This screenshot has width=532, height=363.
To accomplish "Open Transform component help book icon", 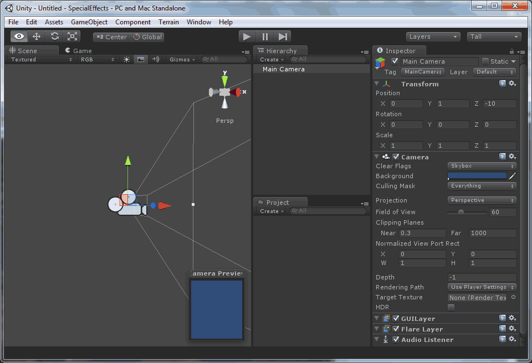I will (x=503, y=84).
